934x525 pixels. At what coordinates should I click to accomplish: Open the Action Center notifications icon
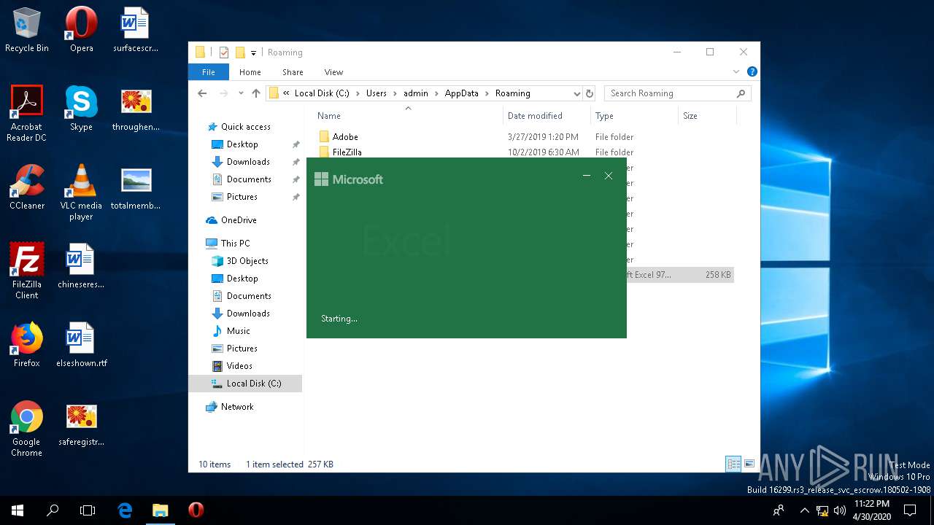(910, 510)
